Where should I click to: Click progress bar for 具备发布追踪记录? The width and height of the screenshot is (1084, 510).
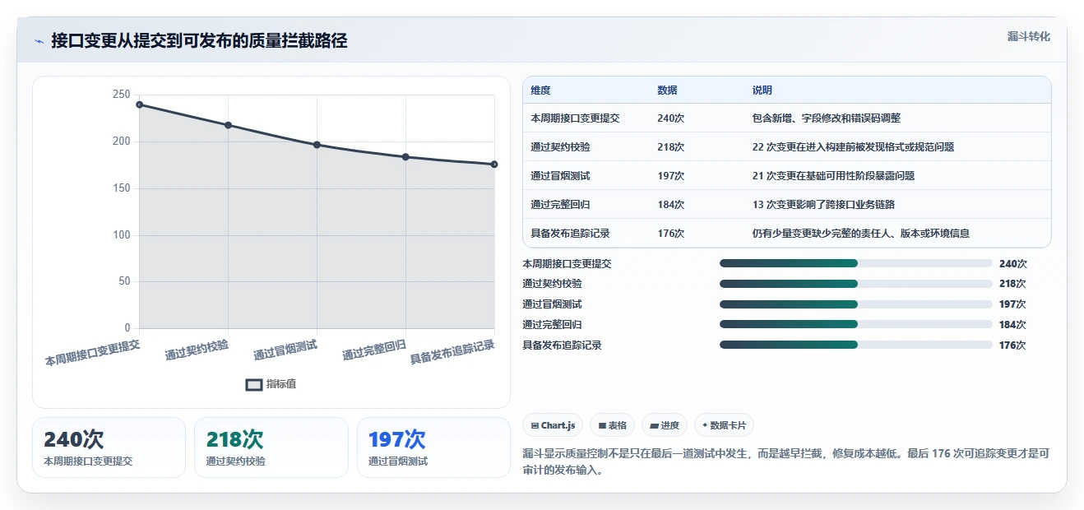pyautogui.click(x=856, y=345)
